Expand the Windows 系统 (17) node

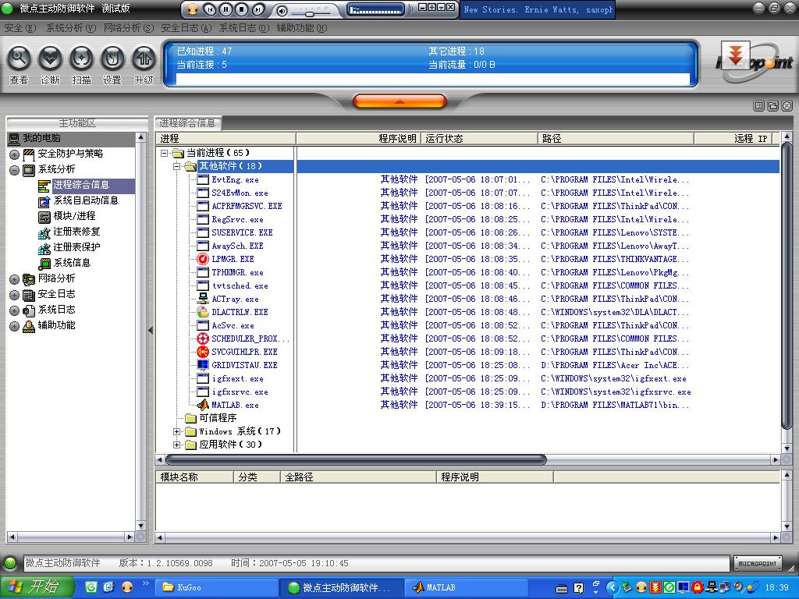coord(177,431)
